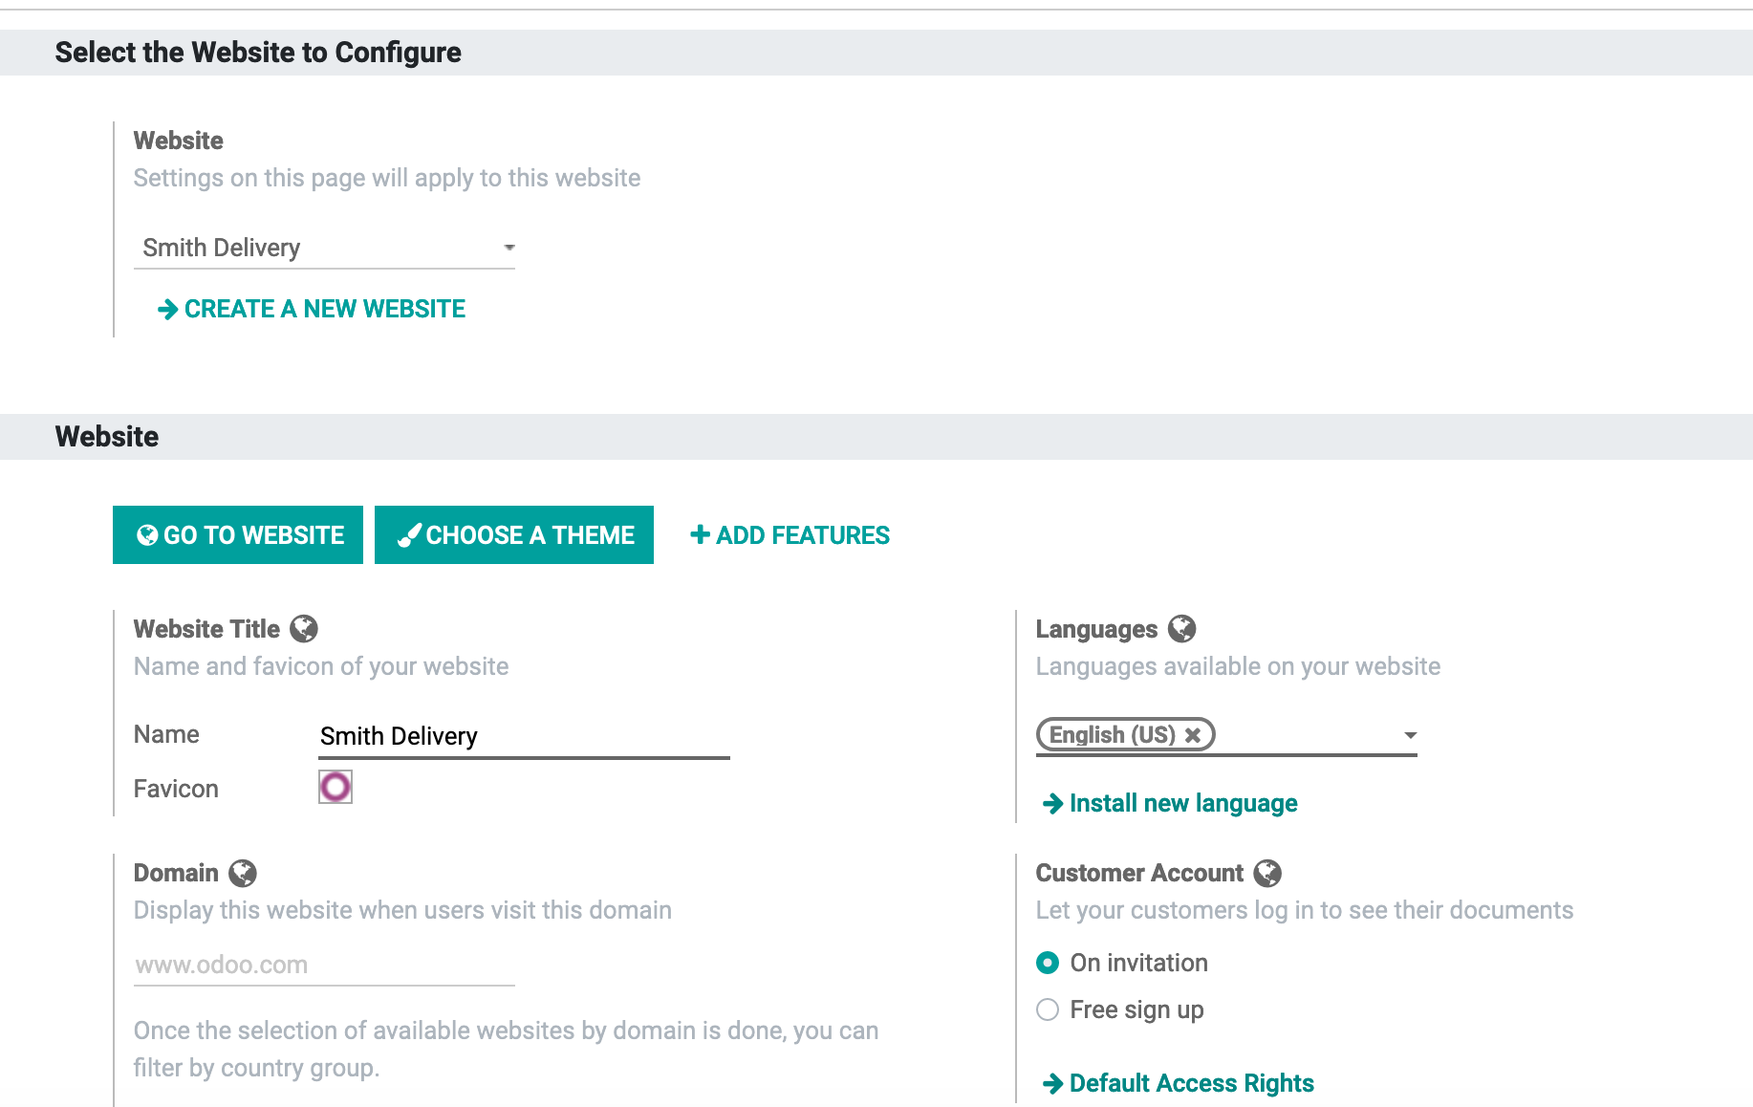Click arrow icon beside Default Access Rights

(x=1052, y=1083)
